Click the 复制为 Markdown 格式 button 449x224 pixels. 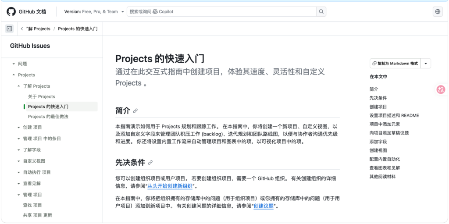click(x=395, y=64)
